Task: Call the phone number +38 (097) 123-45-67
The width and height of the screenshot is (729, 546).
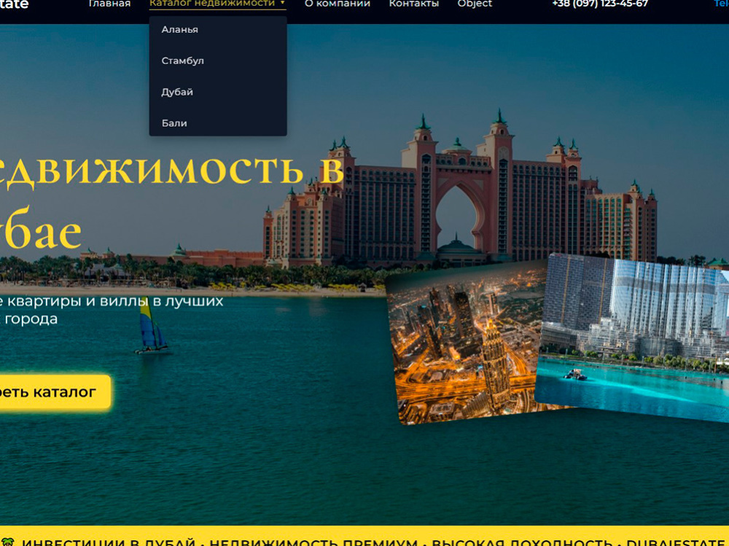Action: [x=600, y=4]
